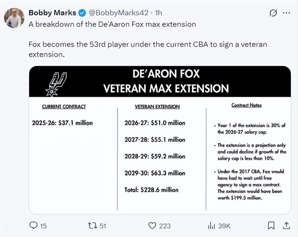Click the Grok icon beside more options
This screenshot has width=298, height=237.
tap(273, 13)
